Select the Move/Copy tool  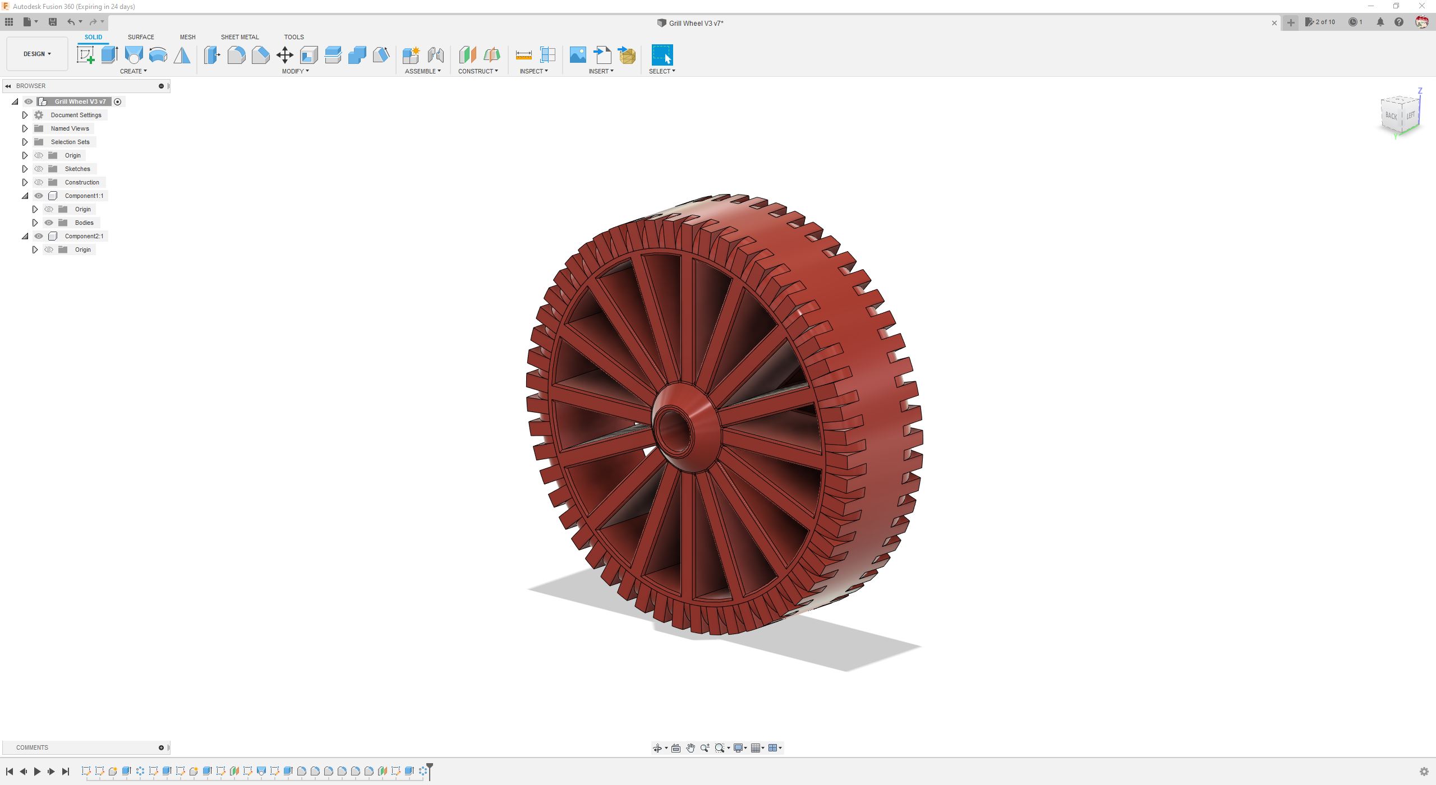[284, 55]
